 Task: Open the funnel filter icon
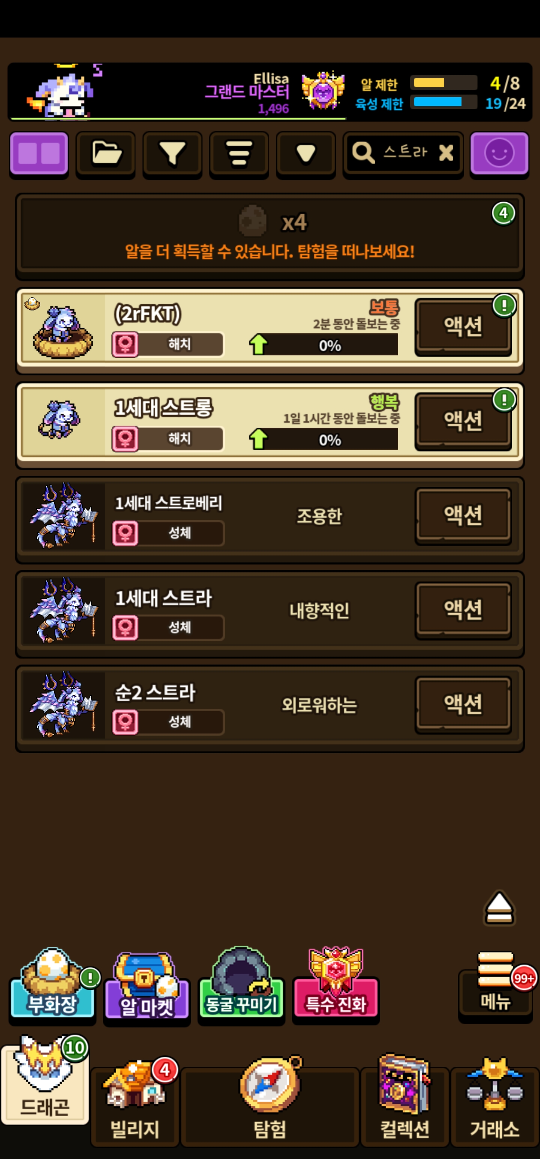point(172,154)
